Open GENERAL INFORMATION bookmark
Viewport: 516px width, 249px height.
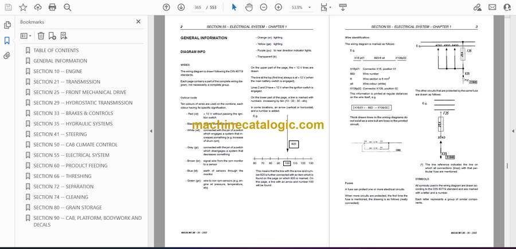tap(60, 61)
